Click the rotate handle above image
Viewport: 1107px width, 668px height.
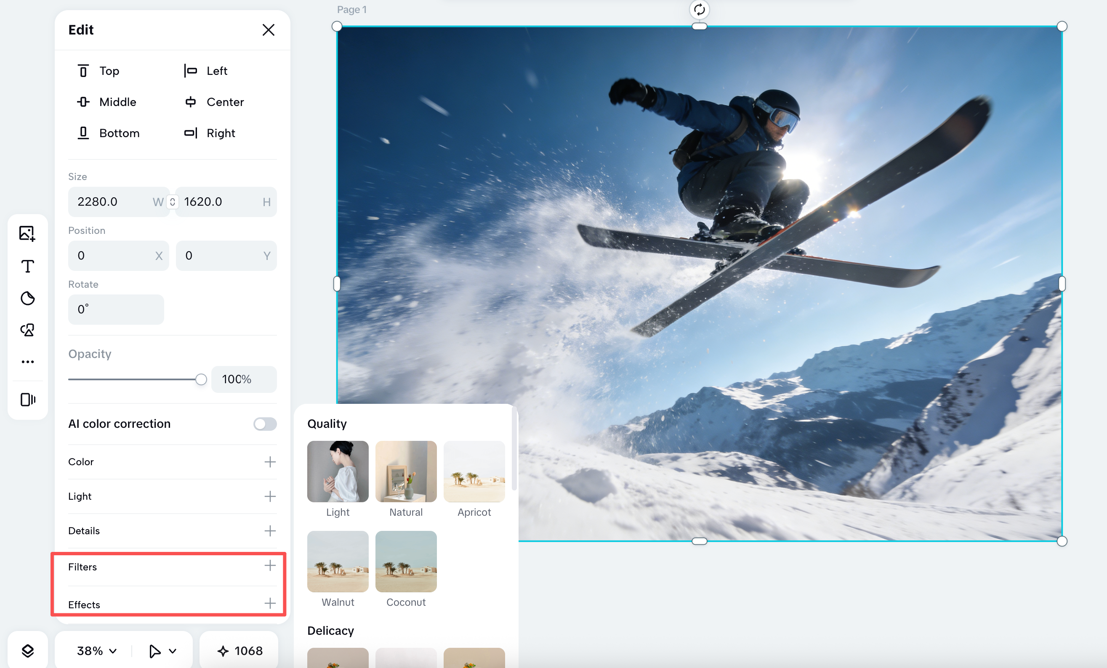click(x=699, y=9)
